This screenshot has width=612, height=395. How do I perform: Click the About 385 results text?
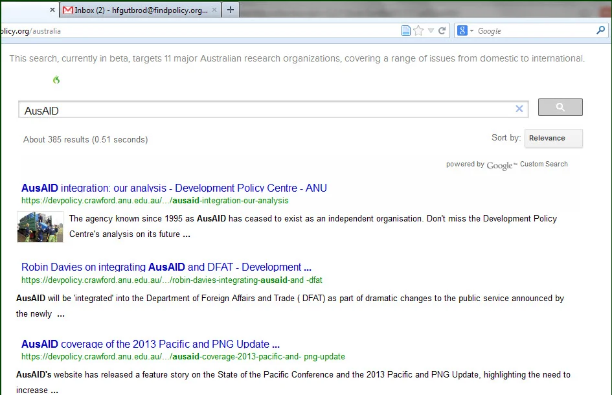tap(85, 140)
